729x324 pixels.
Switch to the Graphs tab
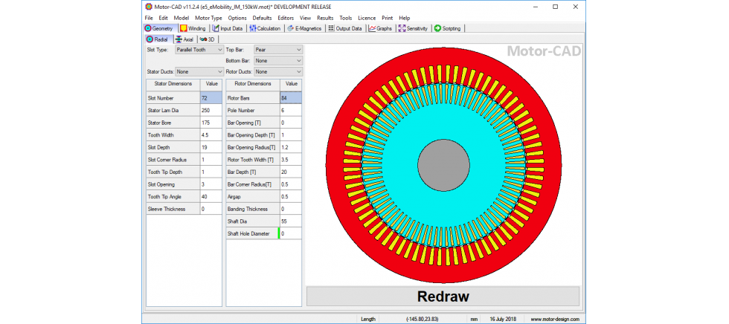381,28
